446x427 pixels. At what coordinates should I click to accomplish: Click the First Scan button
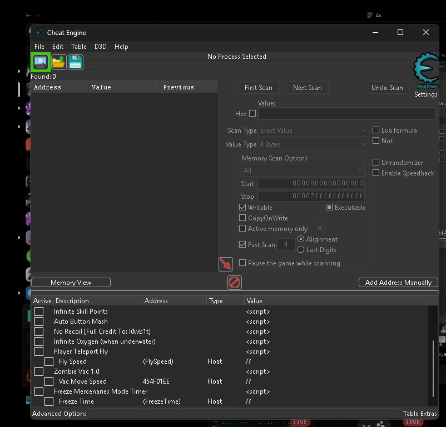[258, 88]
